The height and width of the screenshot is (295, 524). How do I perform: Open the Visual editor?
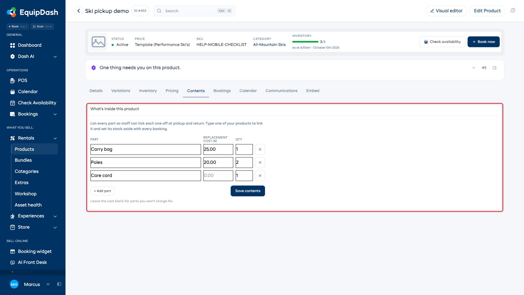point(446,11)
